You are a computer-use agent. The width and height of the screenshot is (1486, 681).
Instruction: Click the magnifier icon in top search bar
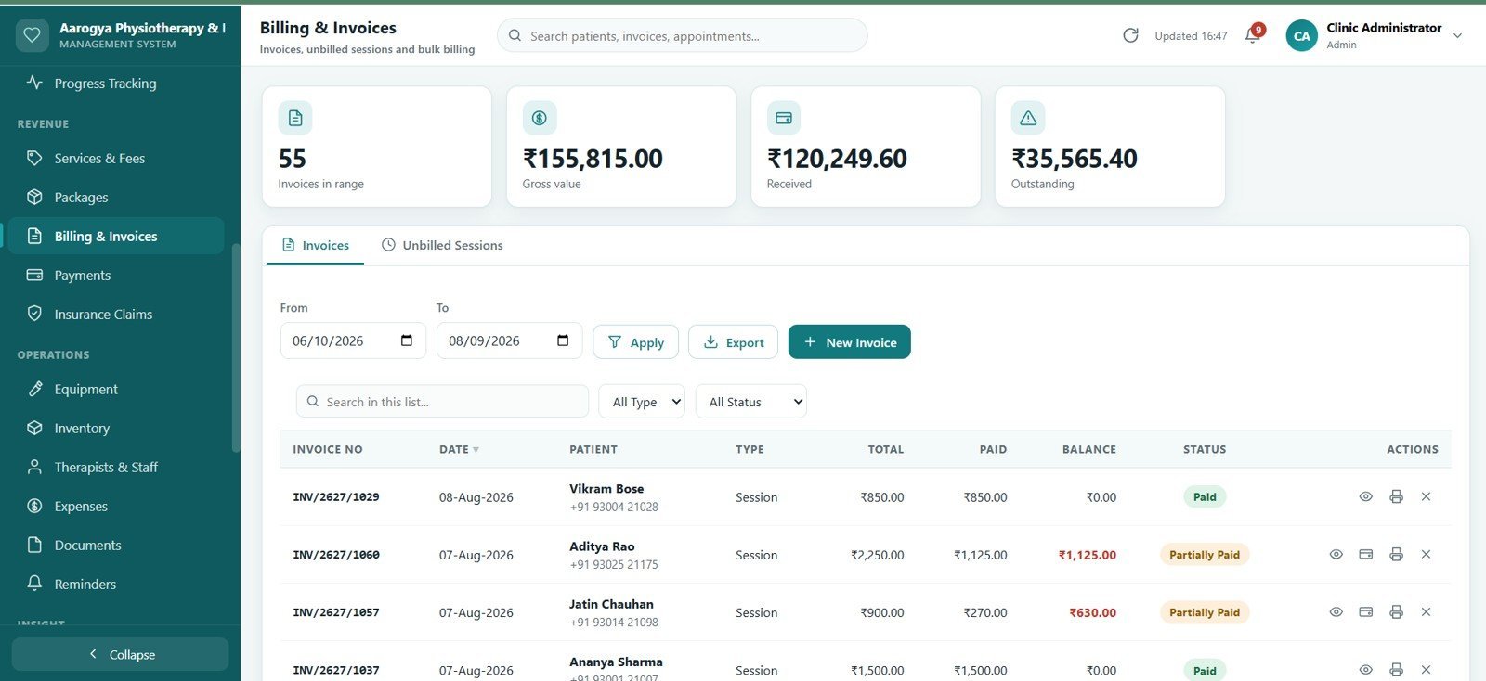[x=515, y=36]
